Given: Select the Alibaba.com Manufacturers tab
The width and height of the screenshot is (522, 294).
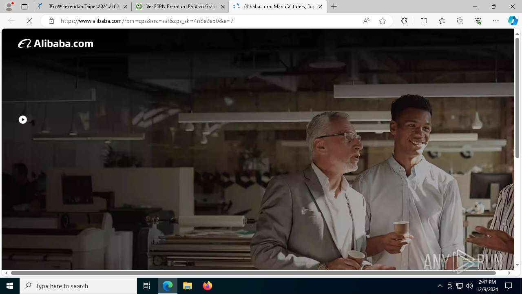Looking at the screenshot, I should (278, 7).
